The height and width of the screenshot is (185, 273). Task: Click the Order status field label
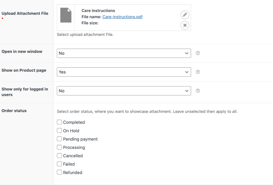(14, 111)
